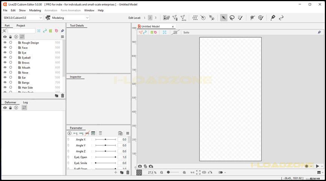
Task: Open Parameter panel hamburger menu
Action: 128,133
